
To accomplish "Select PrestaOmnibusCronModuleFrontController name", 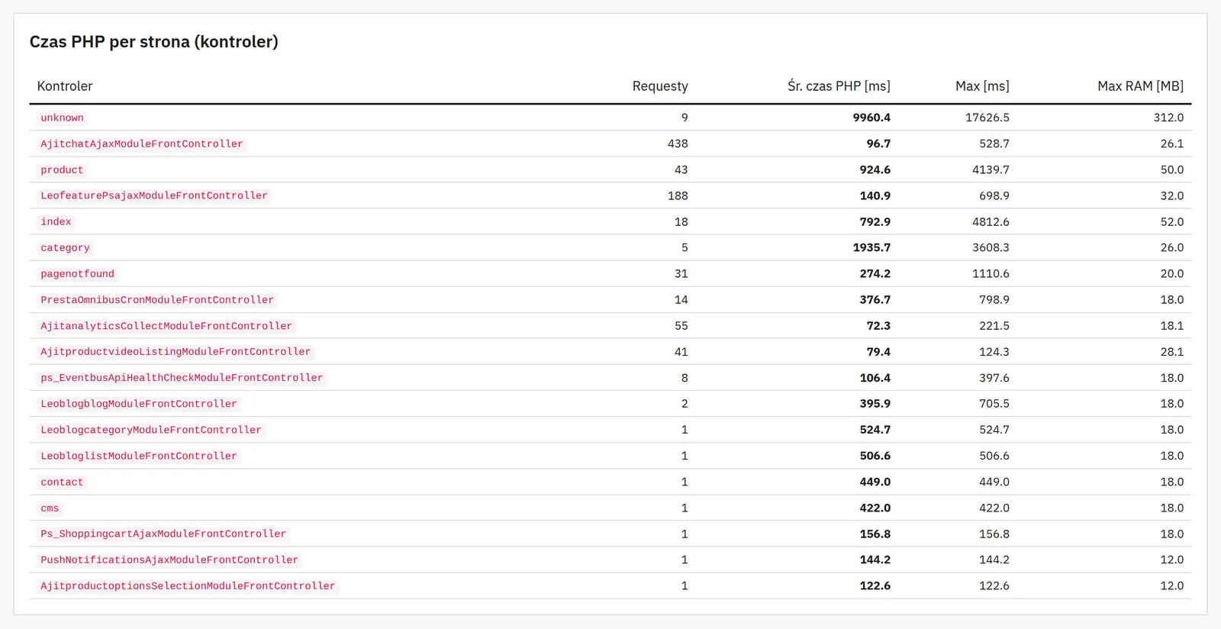I will tap(157, 300).
